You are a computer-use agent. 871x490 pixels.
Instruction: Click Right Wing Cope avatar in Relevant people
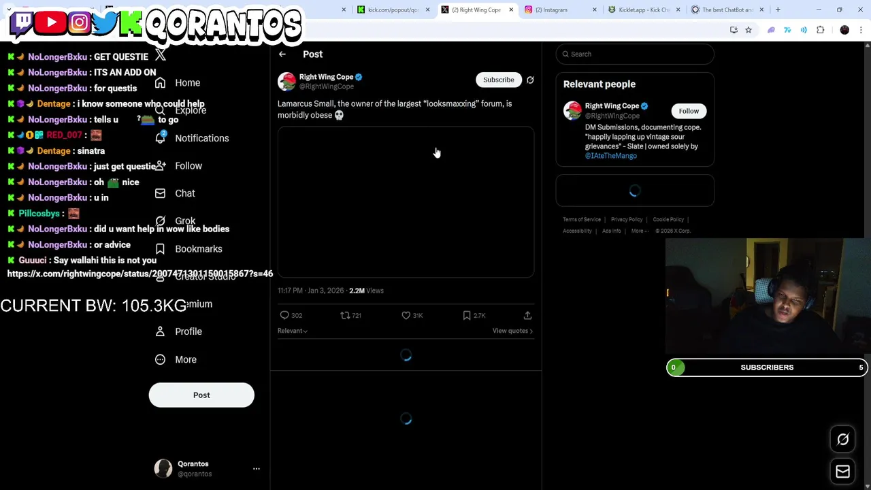pyautogui.click(x=572, y=111)
